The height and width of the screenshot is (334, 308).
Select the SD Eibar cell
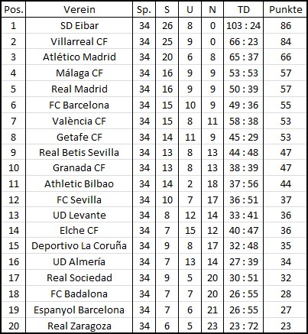click(79, 26)
